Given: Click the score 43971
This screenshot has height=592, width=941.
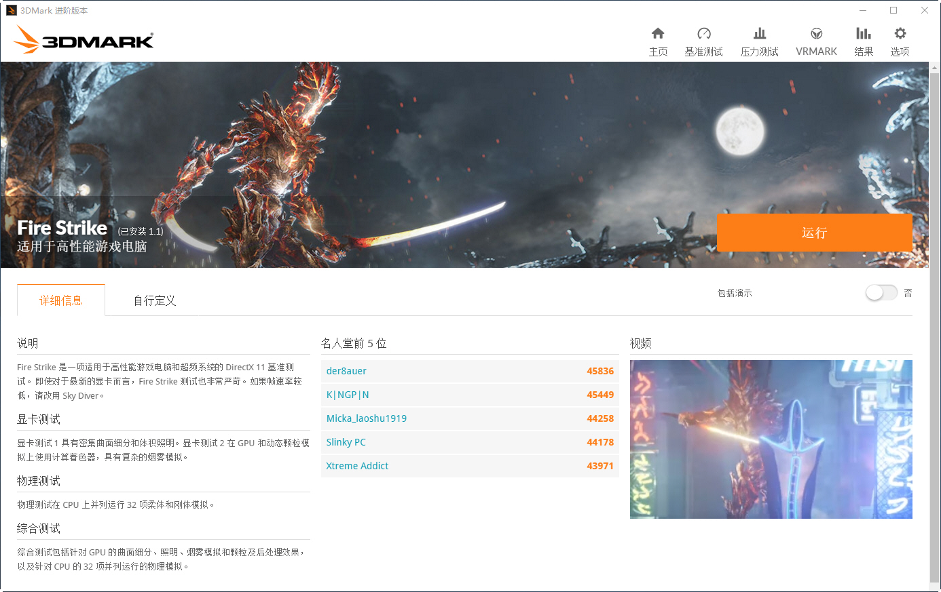Looking at the screenshot, I should click(600, 466).
